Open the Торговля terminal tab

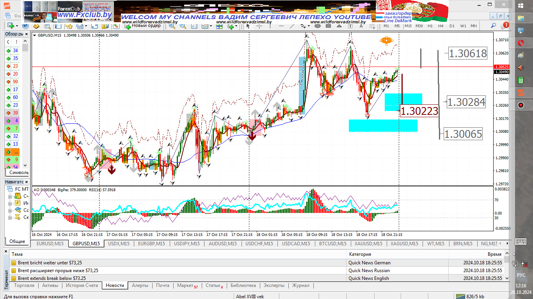24,285
